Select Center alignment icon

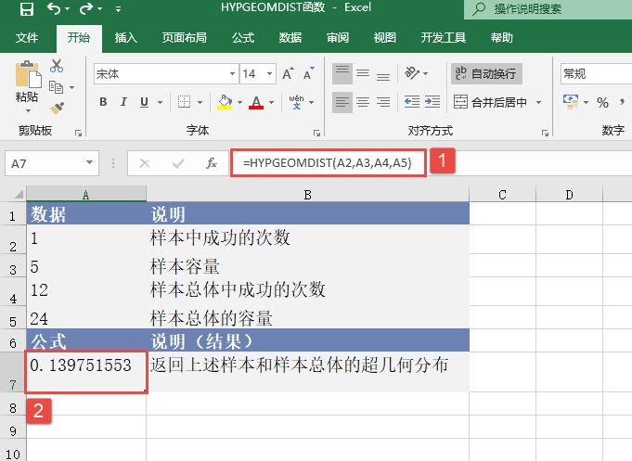point(363,102)
